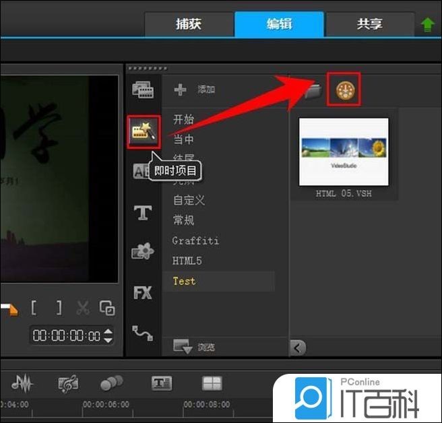Screen dimensions: 442x423
Task: Open the Path library icon
Action: (143, 333)
